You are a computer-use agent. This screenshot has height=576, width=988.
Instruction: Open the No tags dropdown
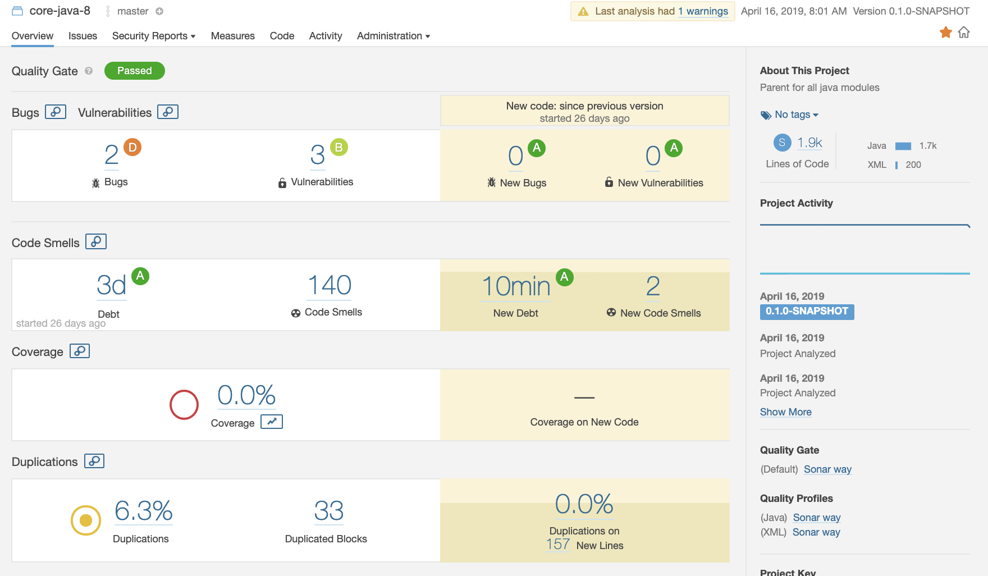(x=797, y=115)
